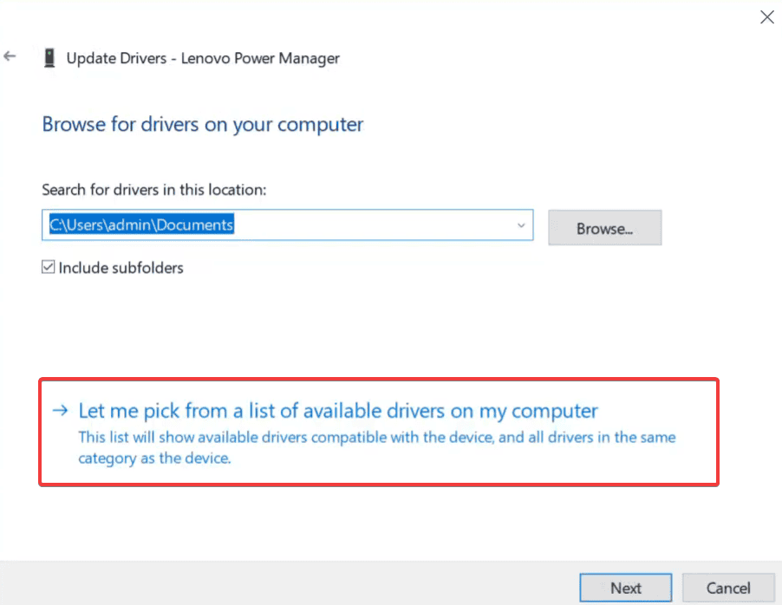The width and height of the screenshot is (782, 605).
Task: Expand the driver location dropdown arrow
Action: 521,225
